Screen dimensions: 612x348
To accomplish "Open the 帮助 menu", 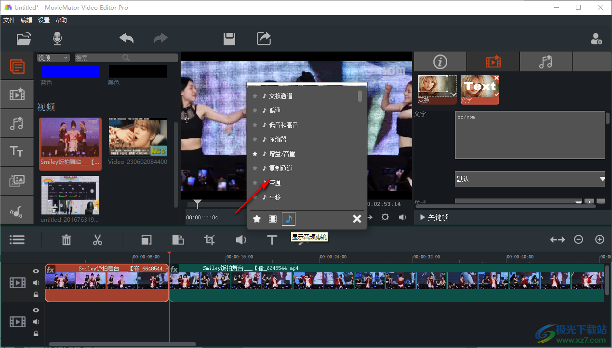I will (61, 20).
